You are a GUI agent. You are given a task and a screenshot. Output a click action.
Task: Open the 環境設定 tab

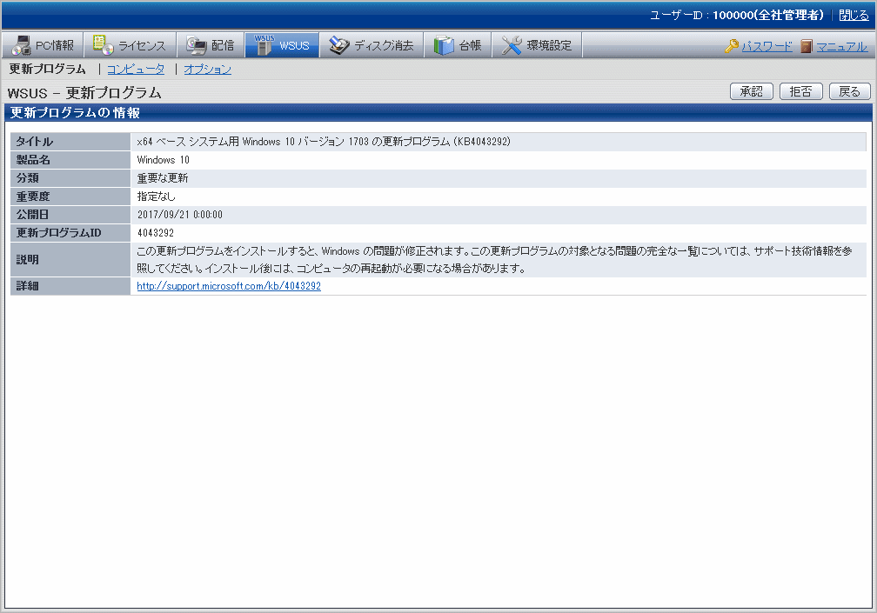[537, 45]
